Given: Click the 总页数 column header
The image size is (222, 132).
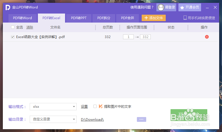Looking at the screenshot, I should coord(108,27).
